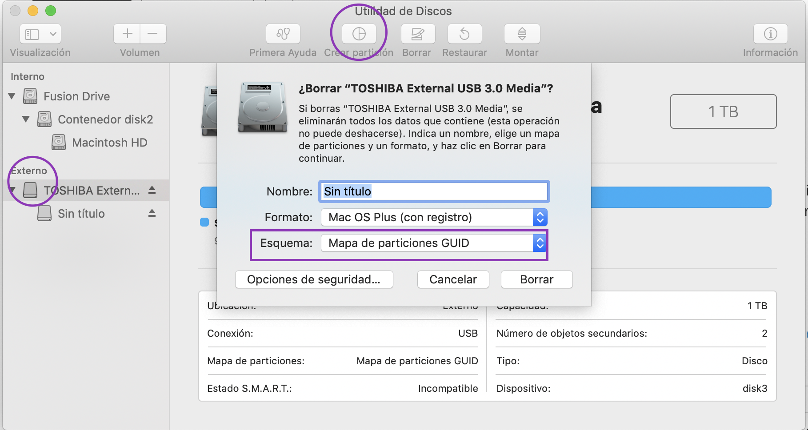Viewport: 808px width, 430px height.
Task: Open the Formato dropdown
Action: 540,217
